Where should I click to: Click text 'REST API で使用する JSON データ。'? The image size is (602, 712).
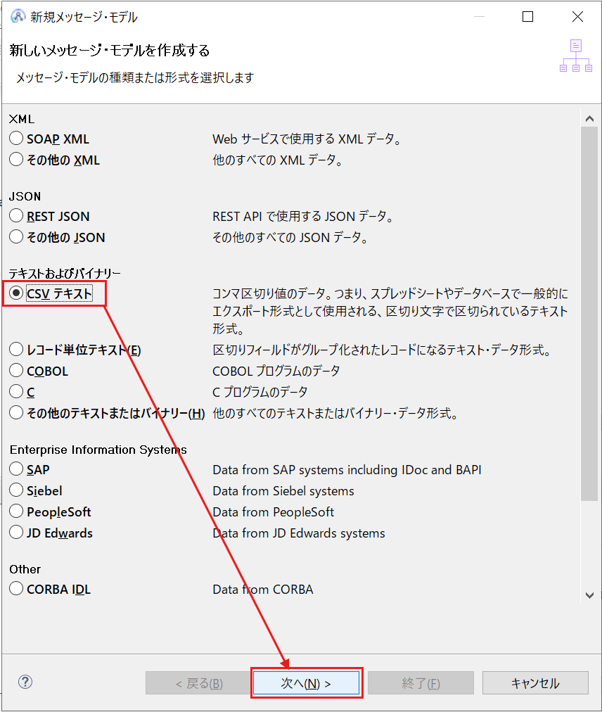click(x=303, y=216)
